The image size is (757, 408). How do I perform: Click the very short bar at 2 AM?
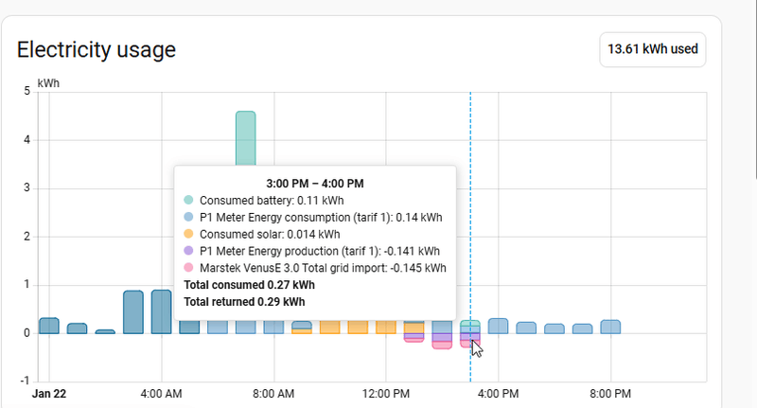pos(105,331)
